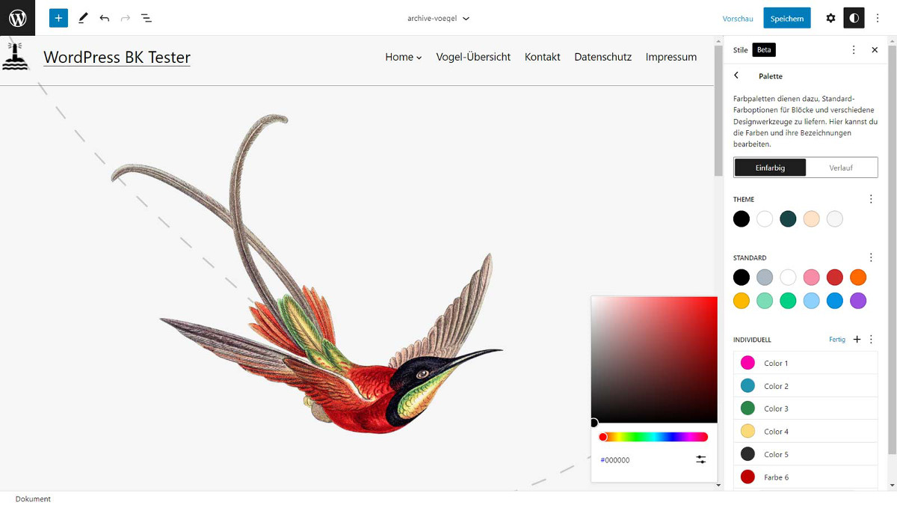
Task: Select the standard blue color swatch
Action: [835, 301]
